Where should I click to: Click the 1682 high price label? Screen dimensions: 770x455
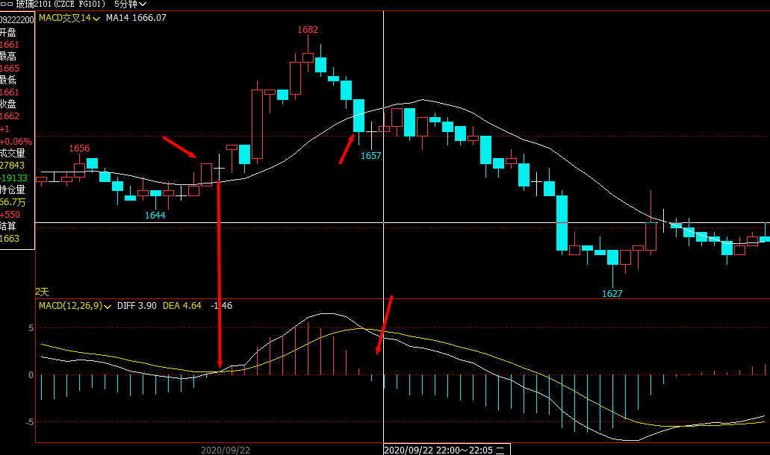coord(308,30)
